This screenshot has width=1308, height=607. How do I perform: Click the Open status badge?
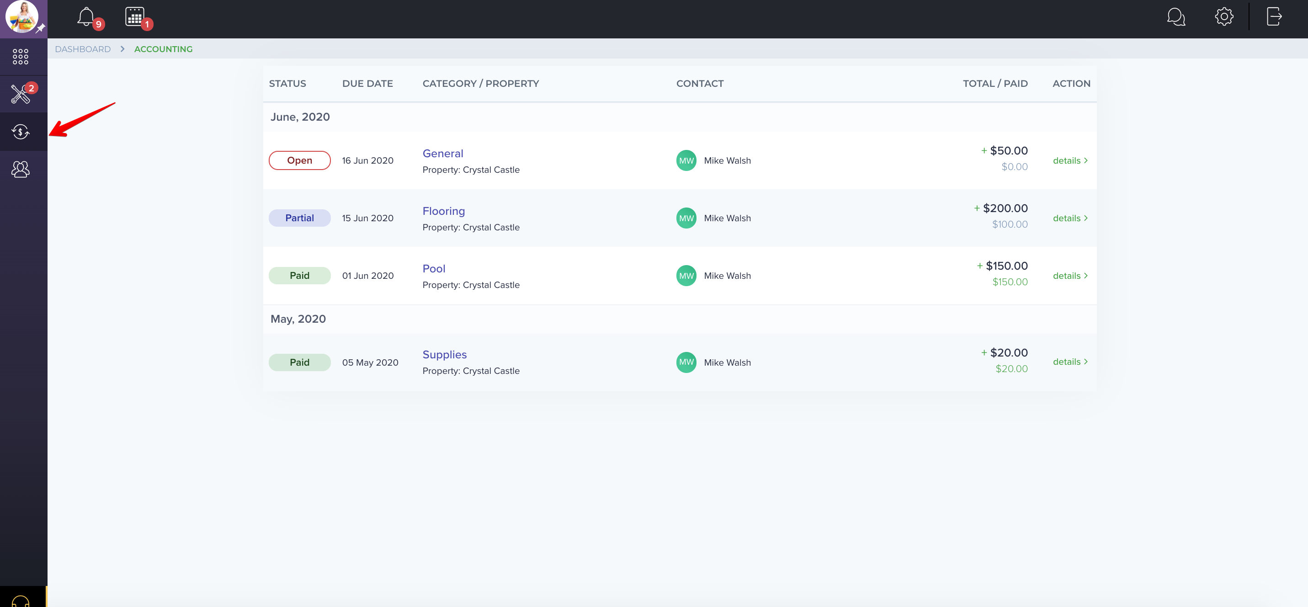point(299,160)
